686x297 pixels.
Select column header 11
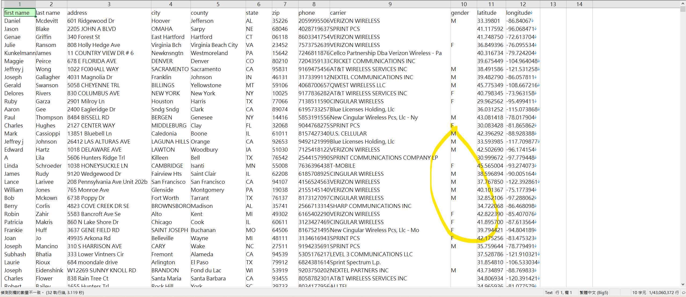pyautogui.click(x=491, y=4)
